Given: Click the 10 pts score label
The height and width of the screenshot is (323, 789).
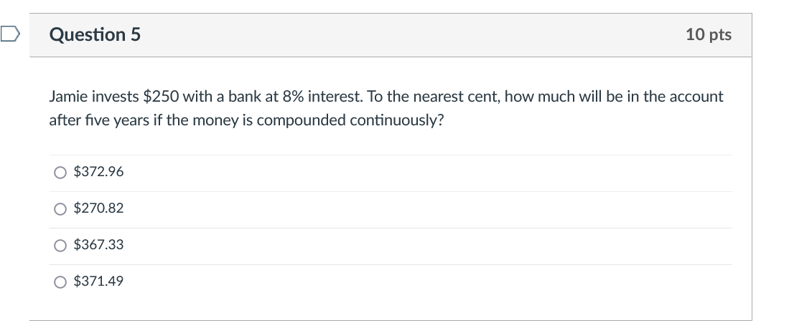Looking at the screenshot, I should [708, 34].
